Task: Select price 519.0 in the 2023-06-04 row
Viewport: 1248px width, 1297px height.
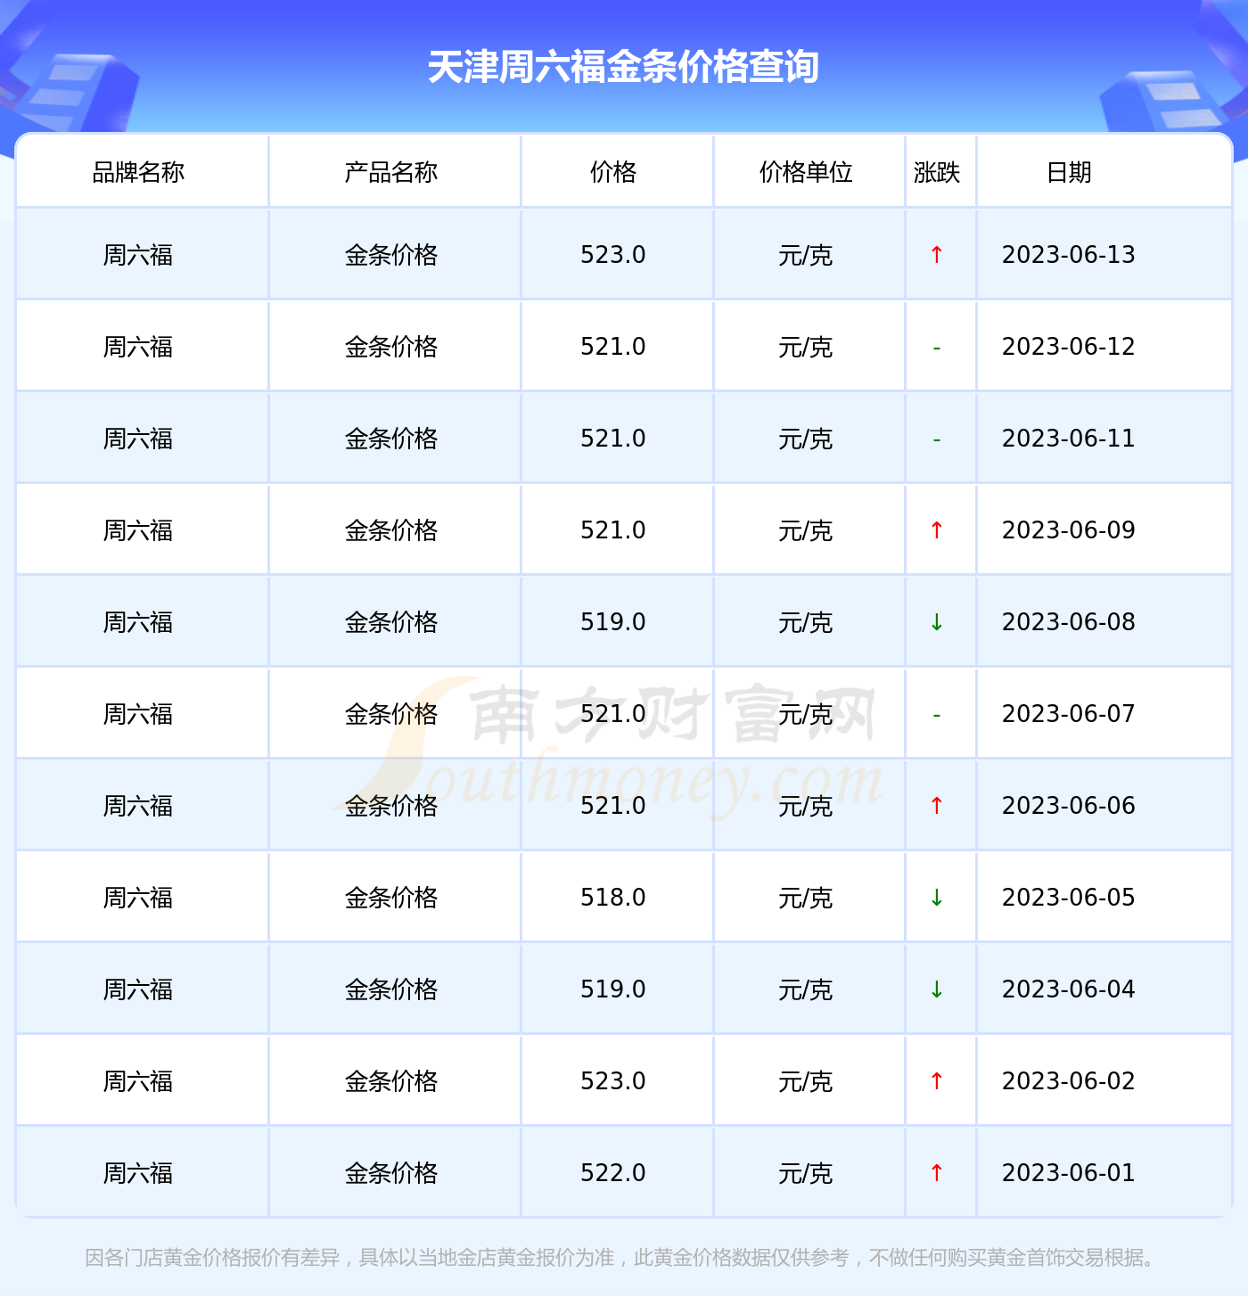Action: tap(613, 989)
